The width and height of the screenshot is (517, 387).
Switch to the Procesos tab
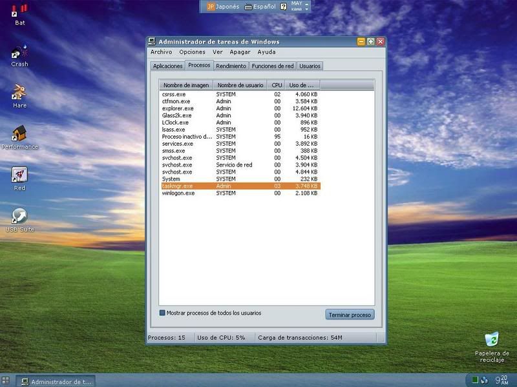[199, 65]
